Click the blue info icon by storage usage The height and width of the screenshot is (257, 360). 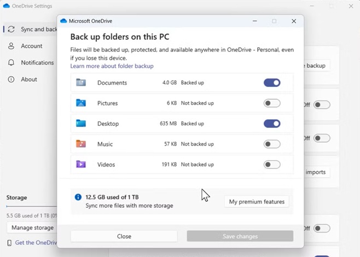(78, 197)
